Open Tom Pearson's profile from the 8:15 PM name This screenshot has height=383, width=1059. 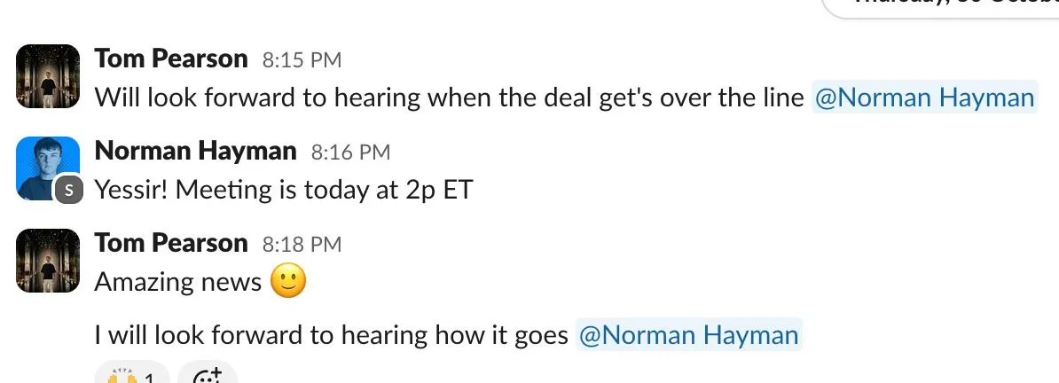point(171,59)
